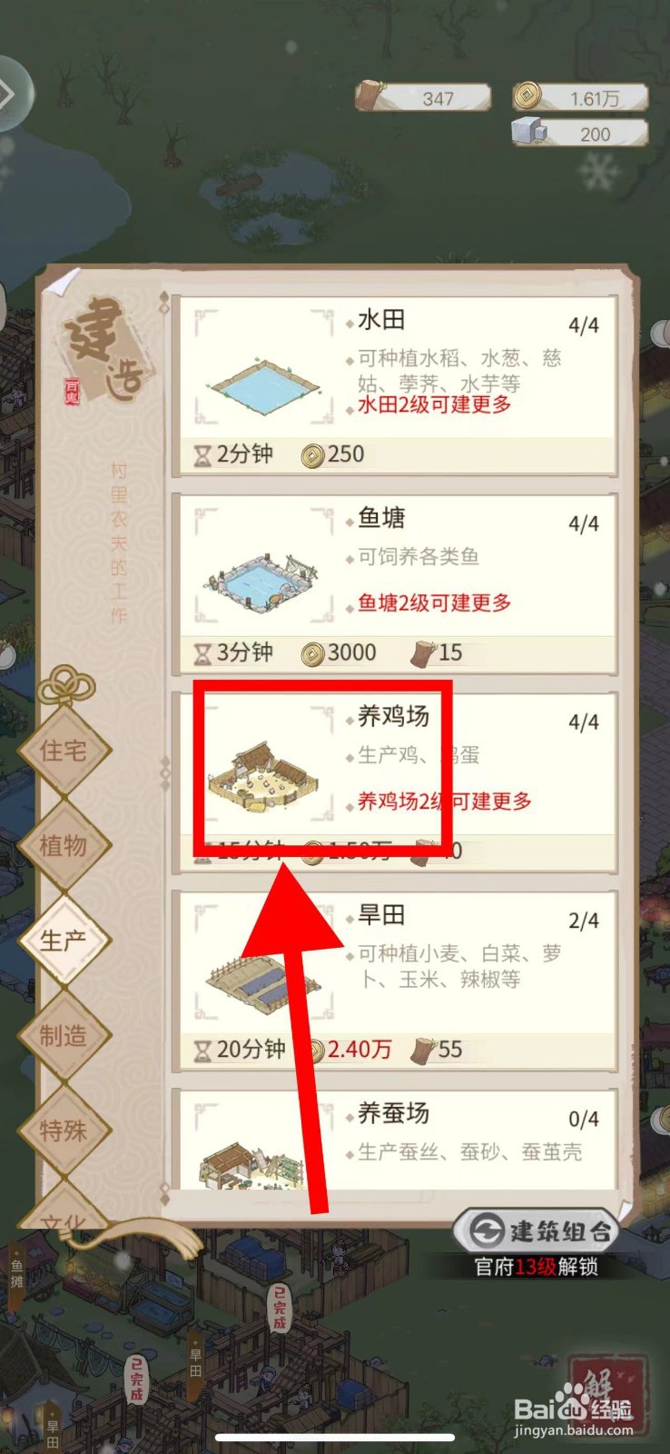The width and height of the screenshot is (670, 1454).
Task: Open the 制造 manufacturing tab
Action: [x=64, y=1036]
